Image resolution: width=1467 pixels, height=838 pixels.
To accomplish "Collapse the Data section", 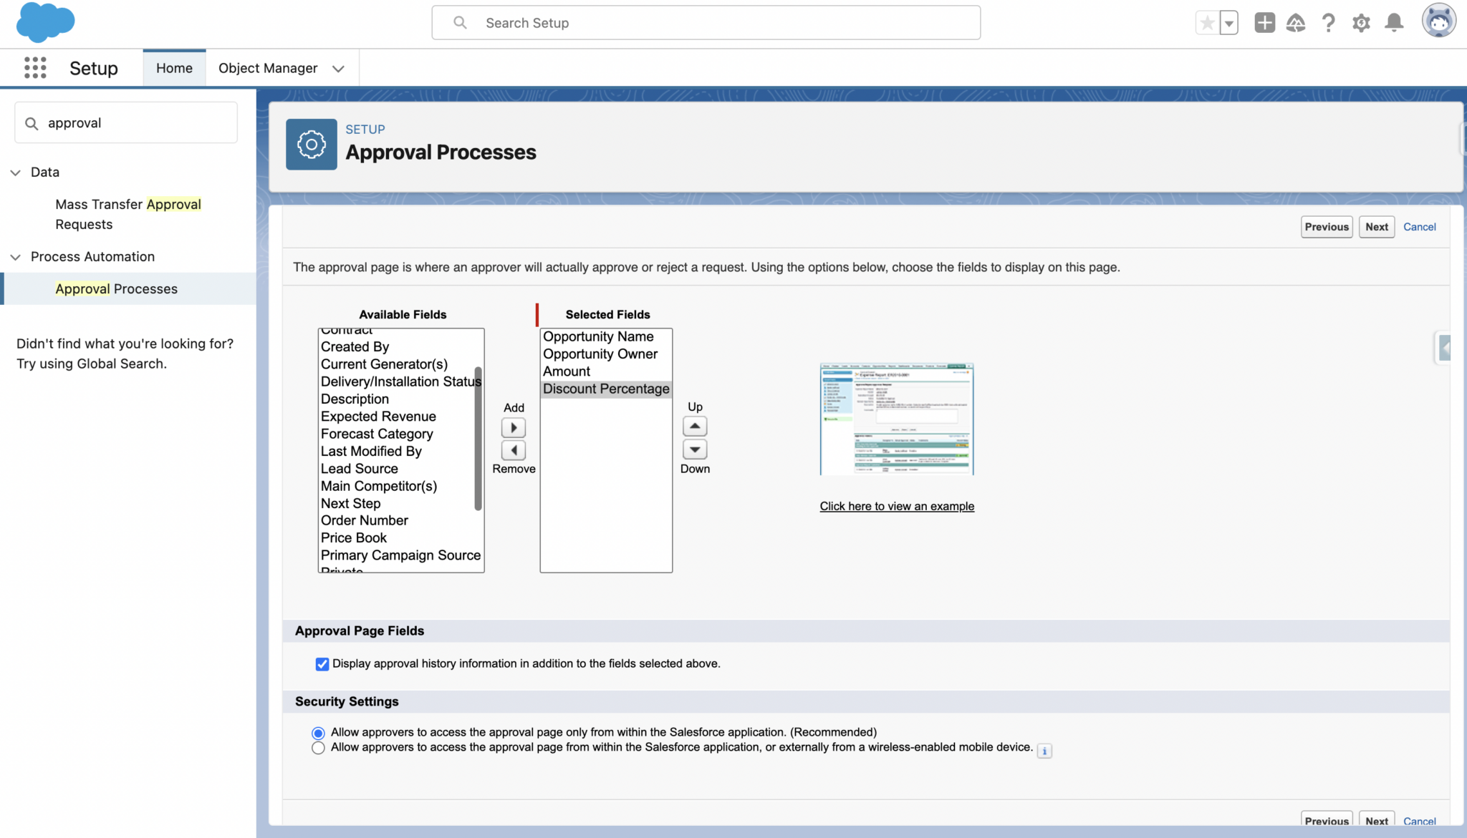I will point(15,172).
